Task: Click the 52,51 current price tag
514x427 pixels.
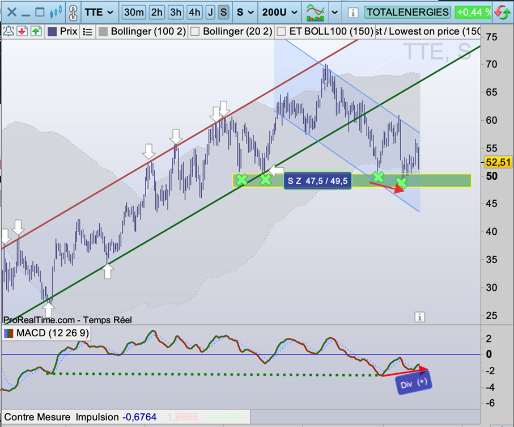Action: tap(498, 162)
